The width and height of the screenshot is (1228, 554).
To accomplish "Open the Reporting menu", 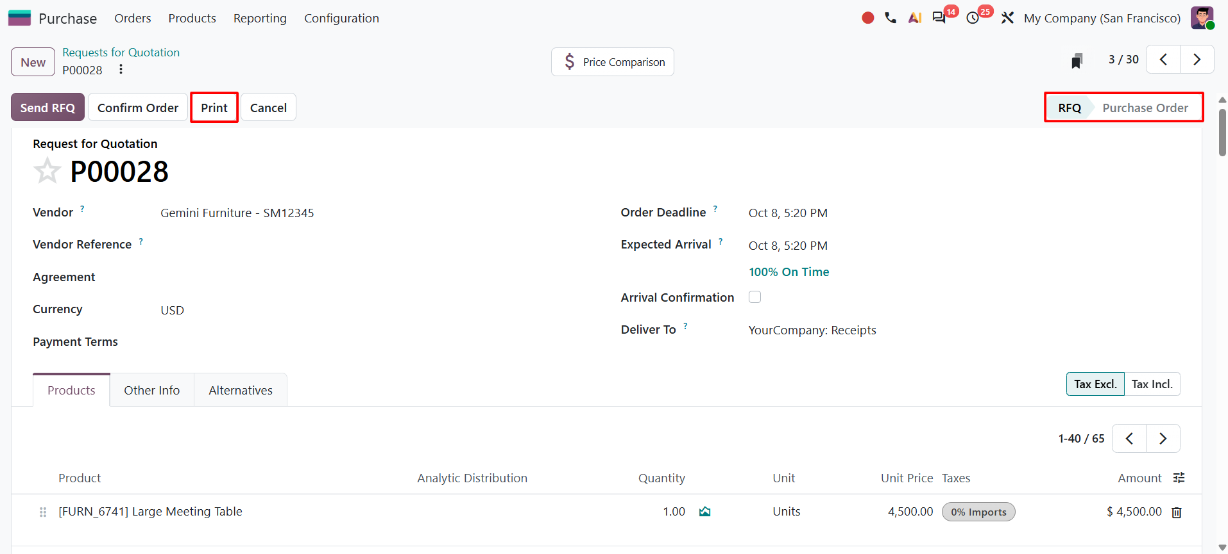I will coord(260,18).
